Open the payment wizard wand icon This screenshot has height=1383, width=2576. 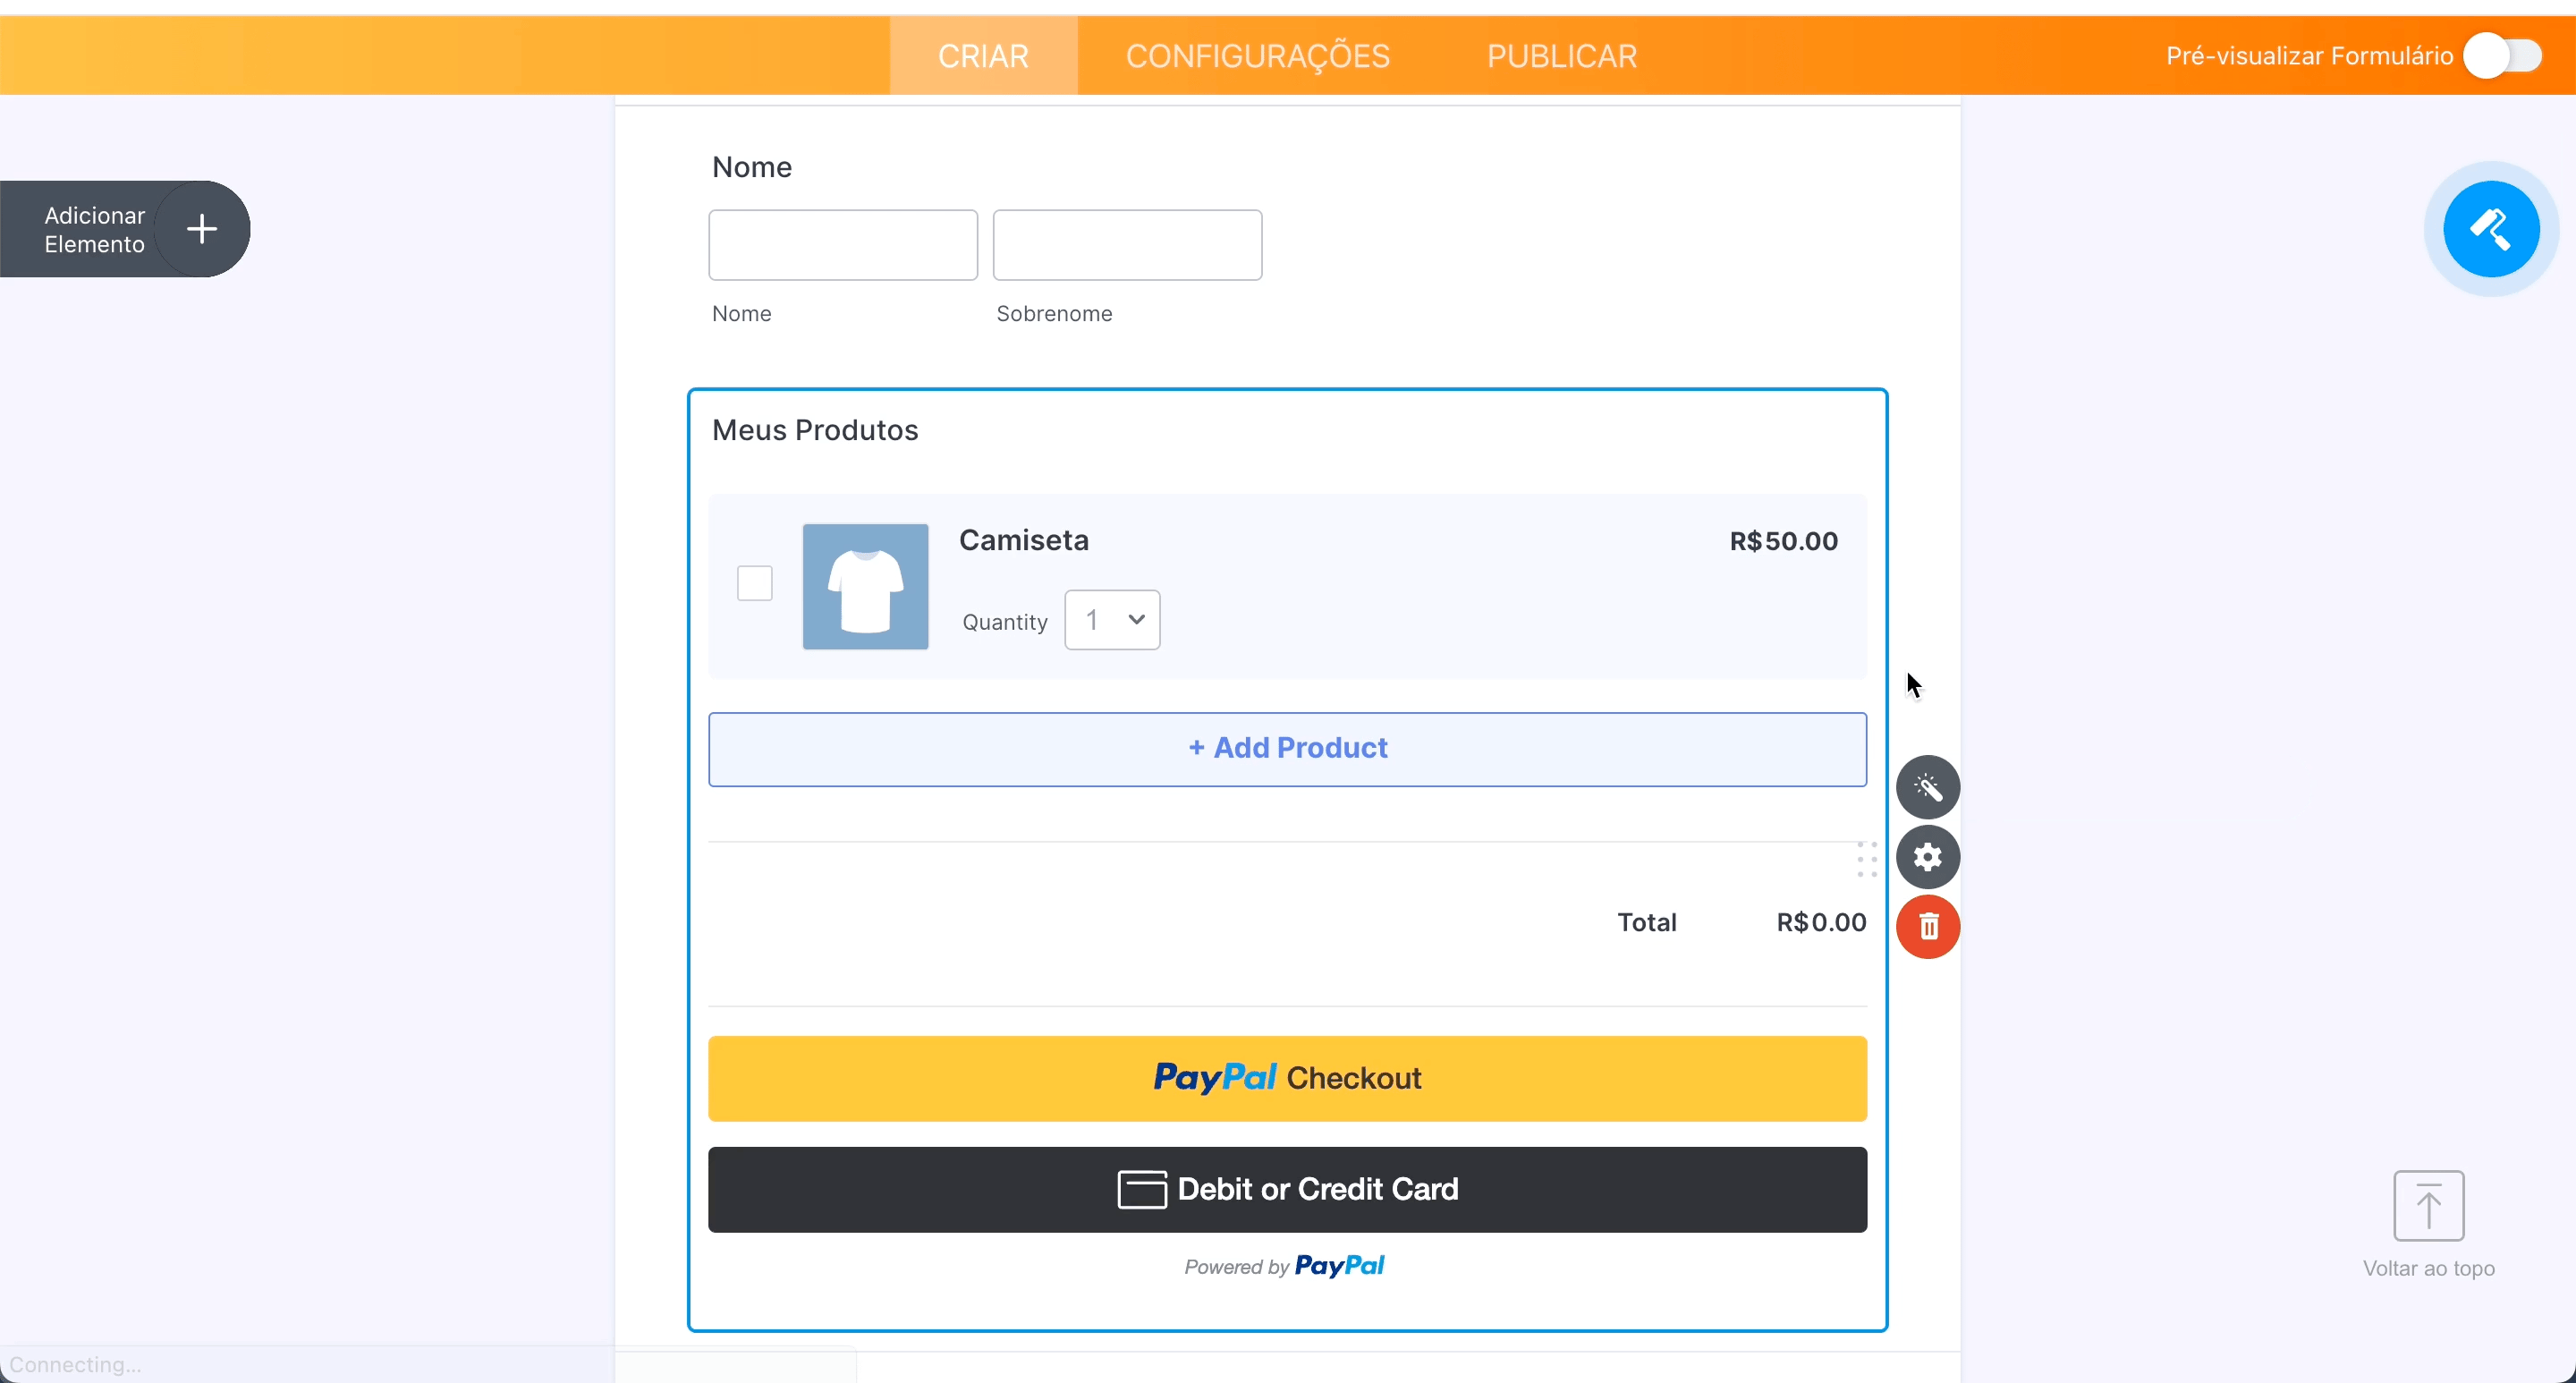pyautogui.click(x=1927, y=787)
